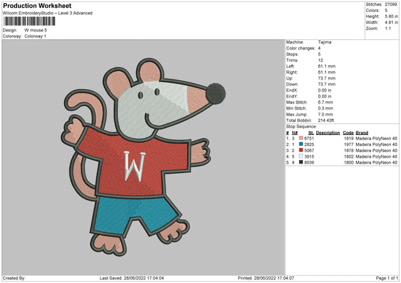Click the 'Code' column header
This screenshot has height=283, width=401.
pos(348,133)
